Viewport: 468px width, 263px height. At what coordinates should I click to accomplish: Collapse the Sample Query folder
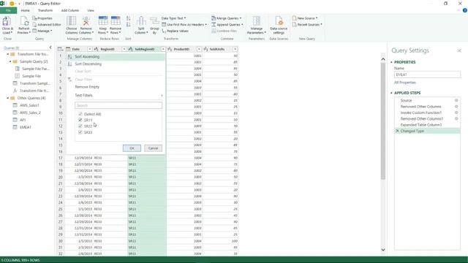(x=10, y=61)
